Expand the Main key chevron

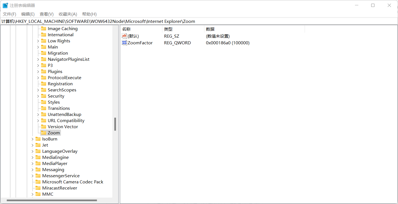click(x=38, y=47)
